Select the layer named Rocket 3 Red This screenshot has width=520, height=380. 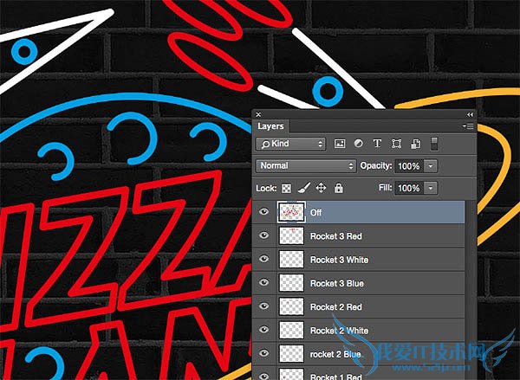coord(359,236)
